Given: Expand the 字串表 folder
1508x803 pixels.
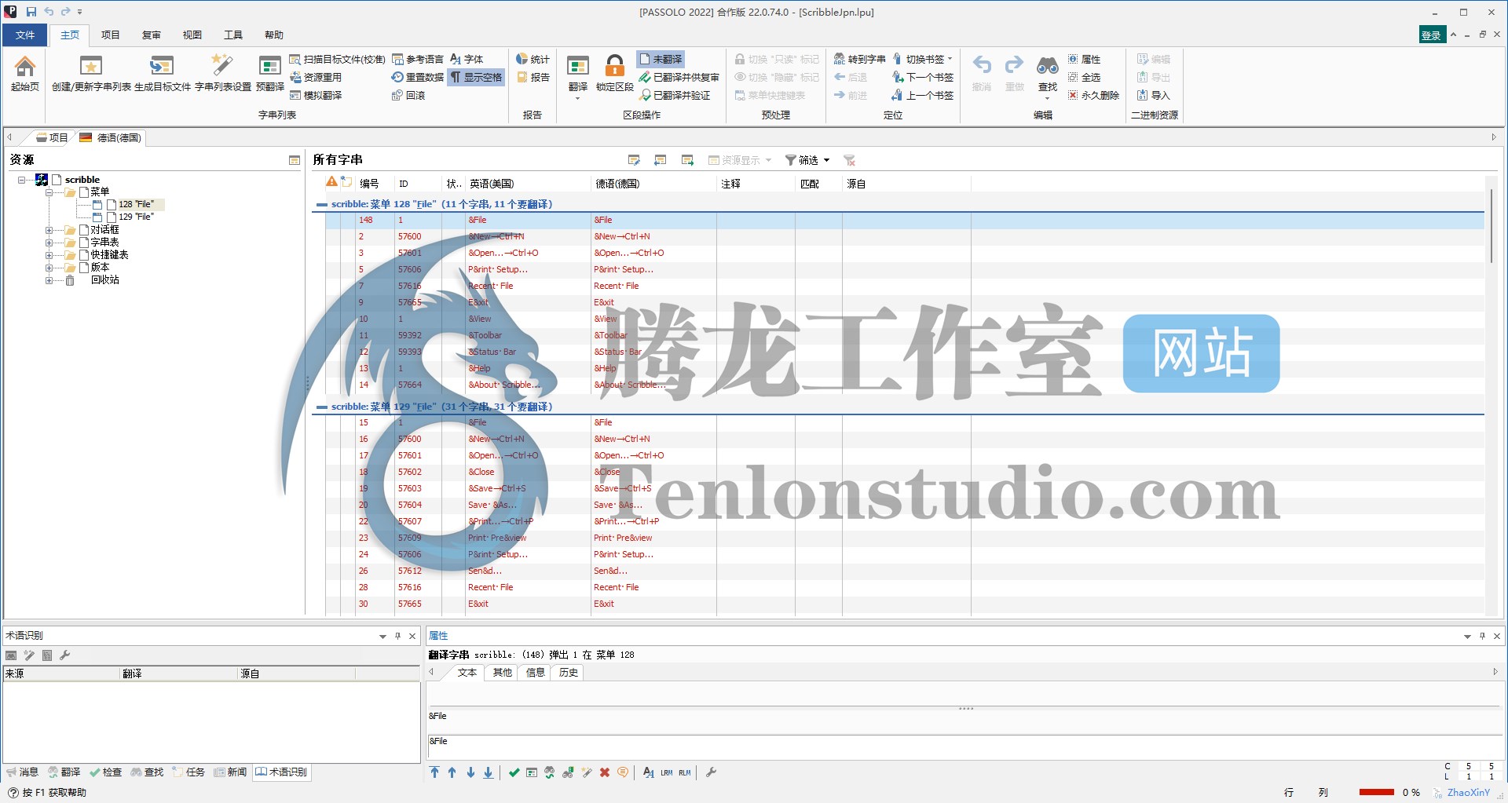Looking at the screenshot, I should click(x=49, y=243).
